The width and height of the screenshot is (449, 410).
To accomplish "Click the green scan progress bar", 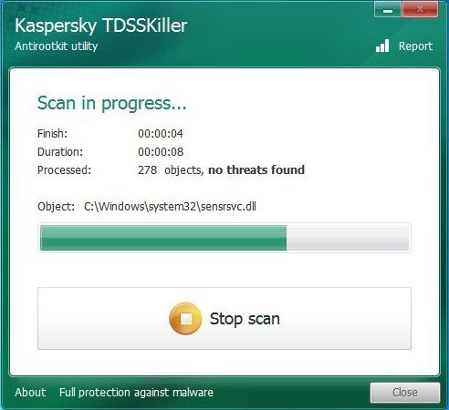I will coord(163,238).
